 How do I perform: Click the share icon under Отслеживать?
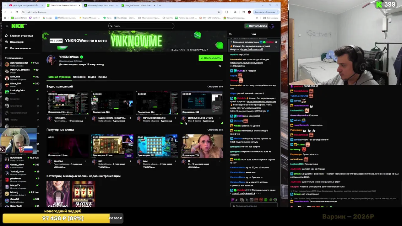click(220, 66)
